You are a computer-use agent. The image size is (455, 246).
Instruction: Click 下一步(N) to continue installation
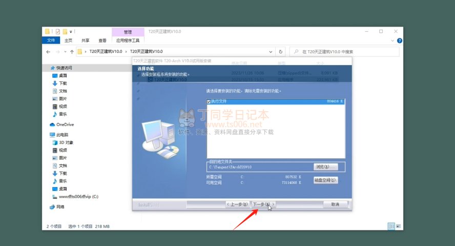coord(263,204)
